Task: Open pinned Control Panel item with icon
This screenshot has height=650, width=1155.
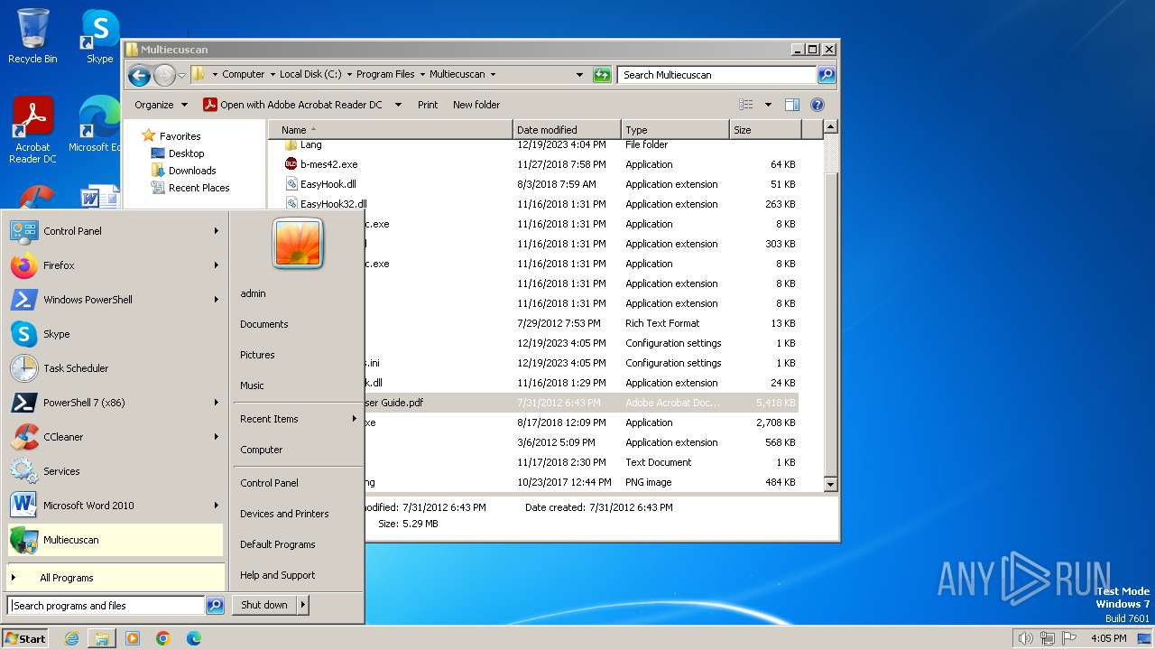Action: pos(115,231)
